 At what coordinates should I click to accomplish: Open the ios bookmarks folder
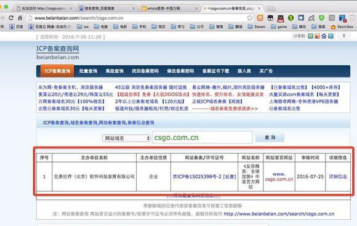pyautogui.click(x=82, y=26)
